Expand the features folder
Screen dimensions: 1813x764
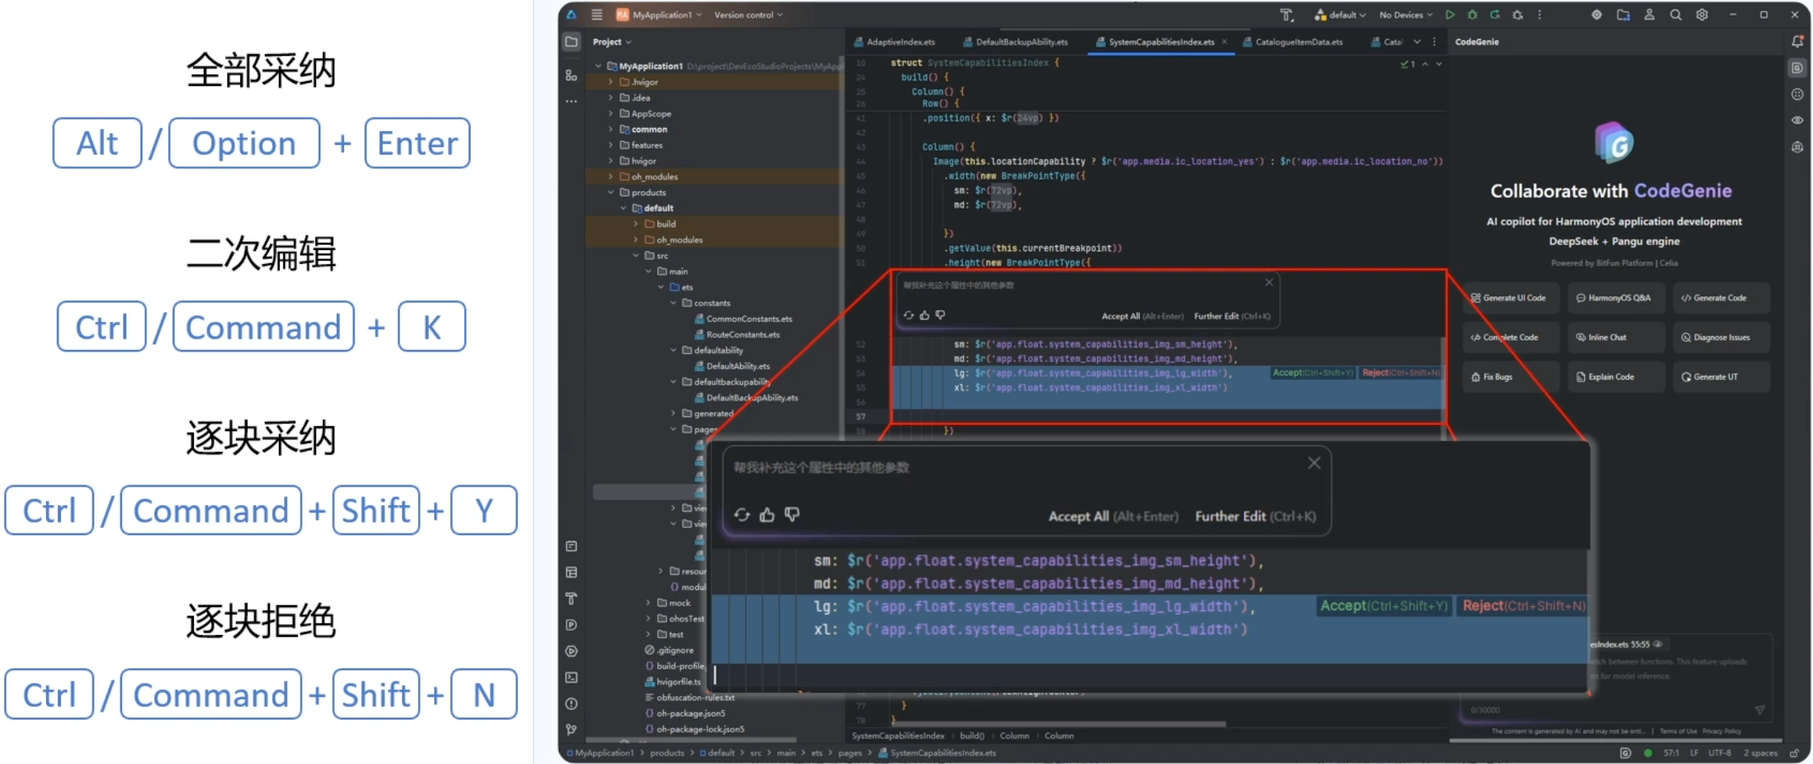pos(610,145)
